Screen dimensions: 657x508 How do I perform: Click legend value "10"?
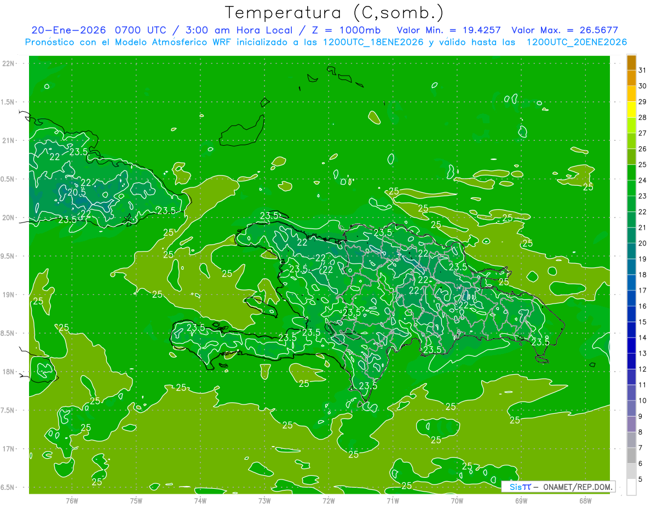643,401
